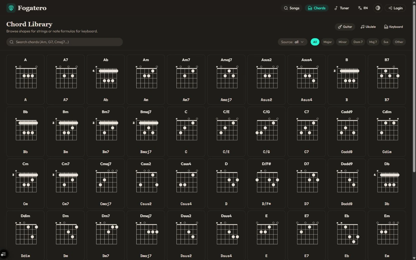Open the Dmaj7 chord card
Screen dimensions: 416x260
[146, 236]
